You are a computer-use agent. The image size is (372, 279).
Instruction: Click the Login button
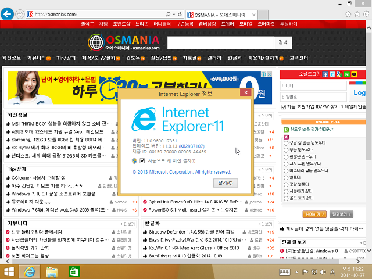click(x=357, y=92)
